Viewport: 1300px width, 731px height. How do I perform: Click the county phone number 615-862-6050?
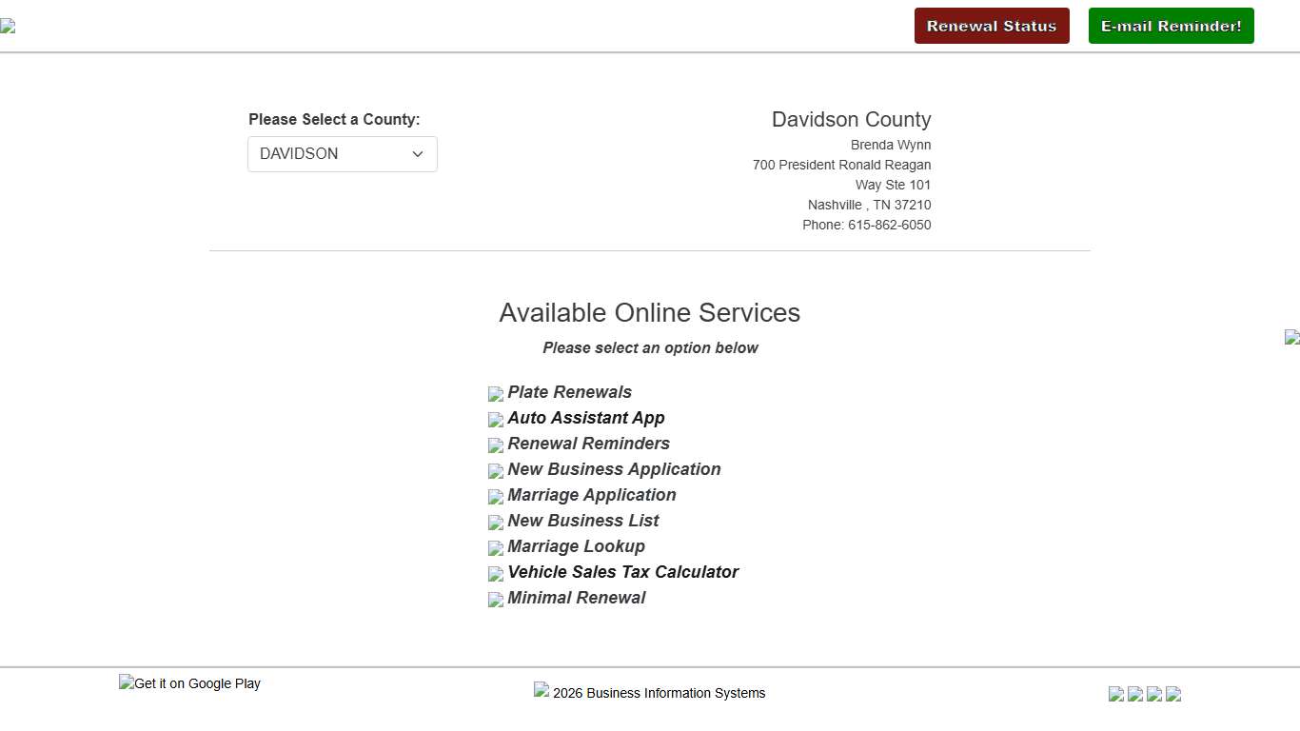click(889, 225)
